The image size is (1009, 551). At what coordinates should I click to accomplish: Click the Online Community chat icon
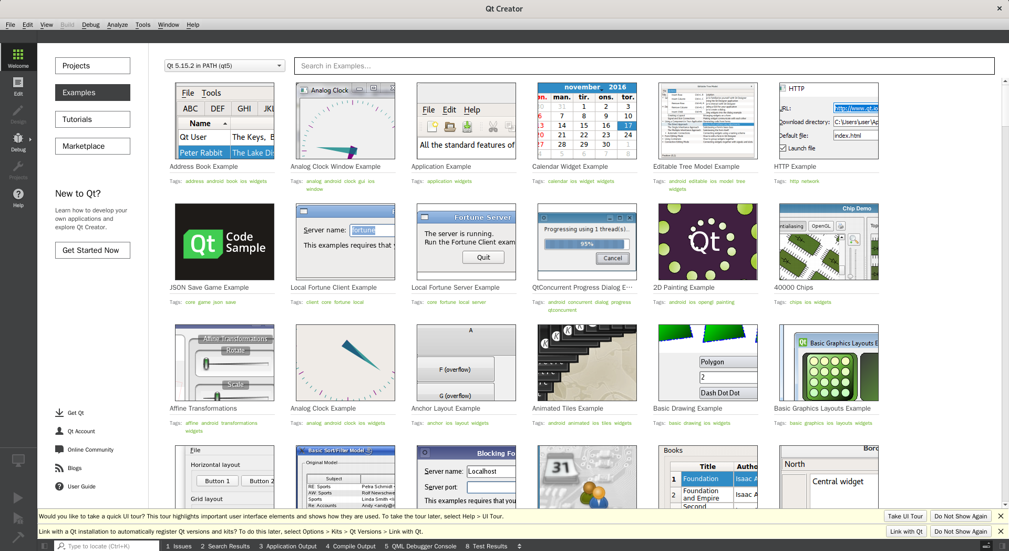59,450
